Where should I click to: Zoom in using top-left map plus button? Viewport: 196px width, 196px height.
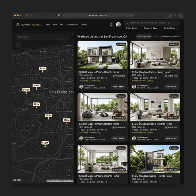point(18,44)
